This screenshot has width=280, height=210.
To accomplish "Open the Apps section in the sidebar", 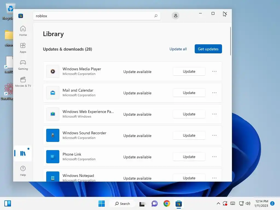I will (x=23, y=48).
